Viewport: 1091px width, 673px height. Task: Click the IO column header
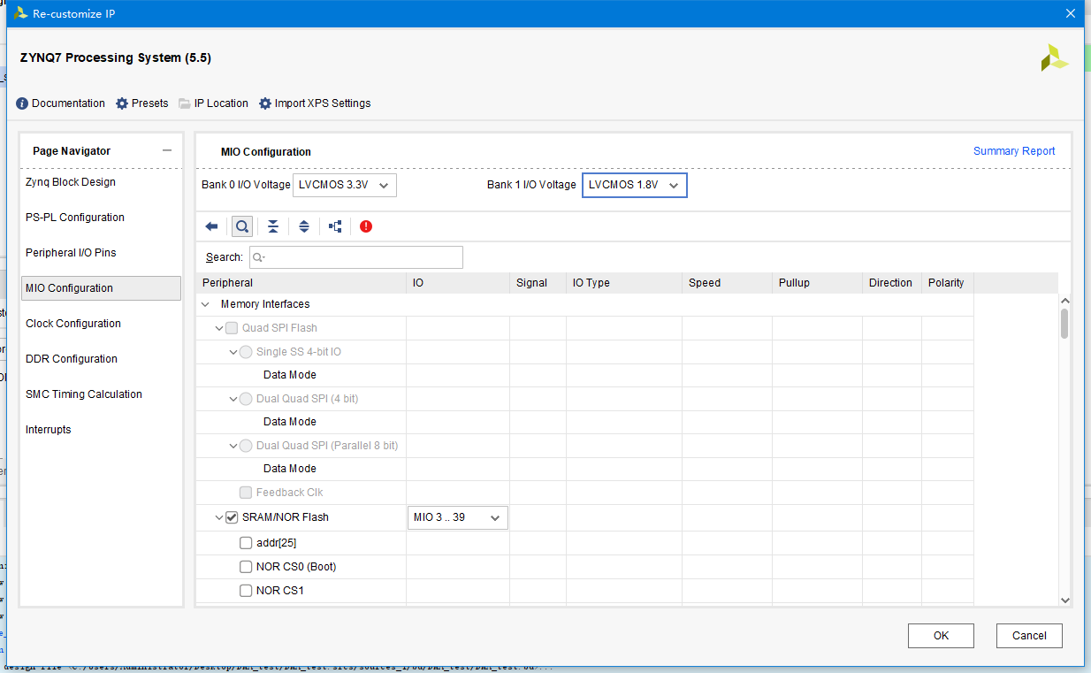tap(458, 283)
